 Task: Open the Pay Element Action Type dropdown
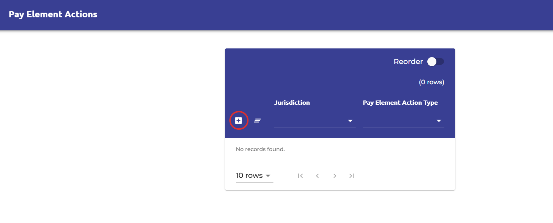tap(403, 121)
